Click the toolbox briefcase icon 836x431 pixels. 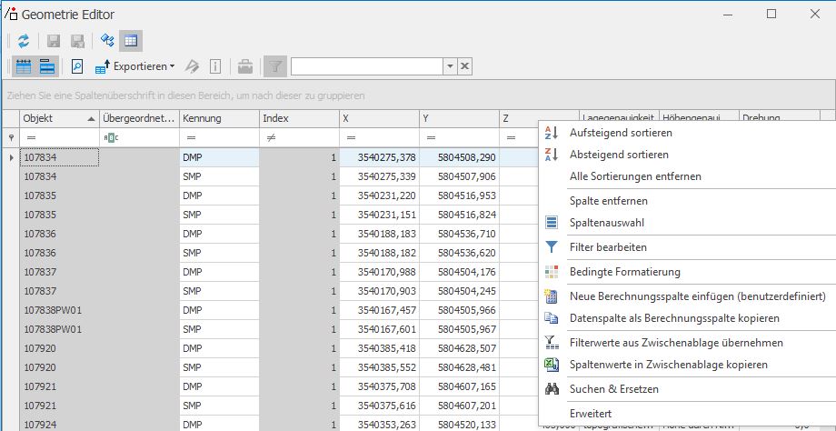pyautogui.click(x=245, y=66)
